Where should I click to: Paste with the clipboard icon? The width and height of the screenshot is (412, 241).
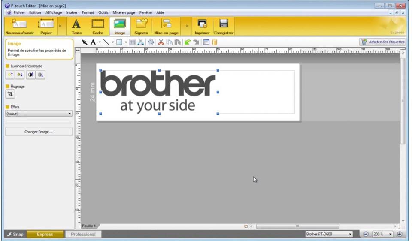coord(178,42)
